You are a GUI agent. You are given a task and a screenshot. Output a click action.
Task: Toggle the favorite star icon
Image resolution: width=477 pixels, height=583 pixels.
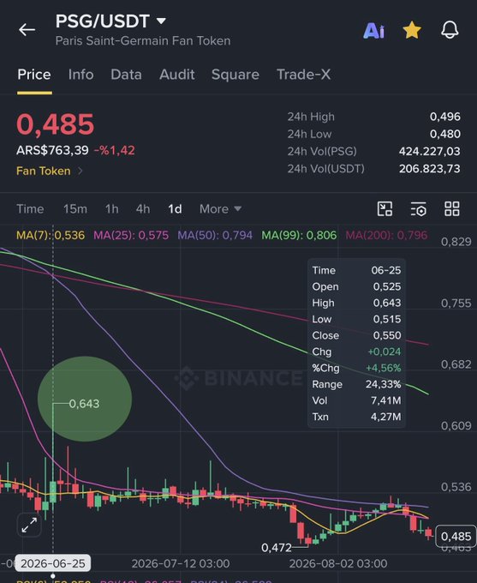point(412,30)
